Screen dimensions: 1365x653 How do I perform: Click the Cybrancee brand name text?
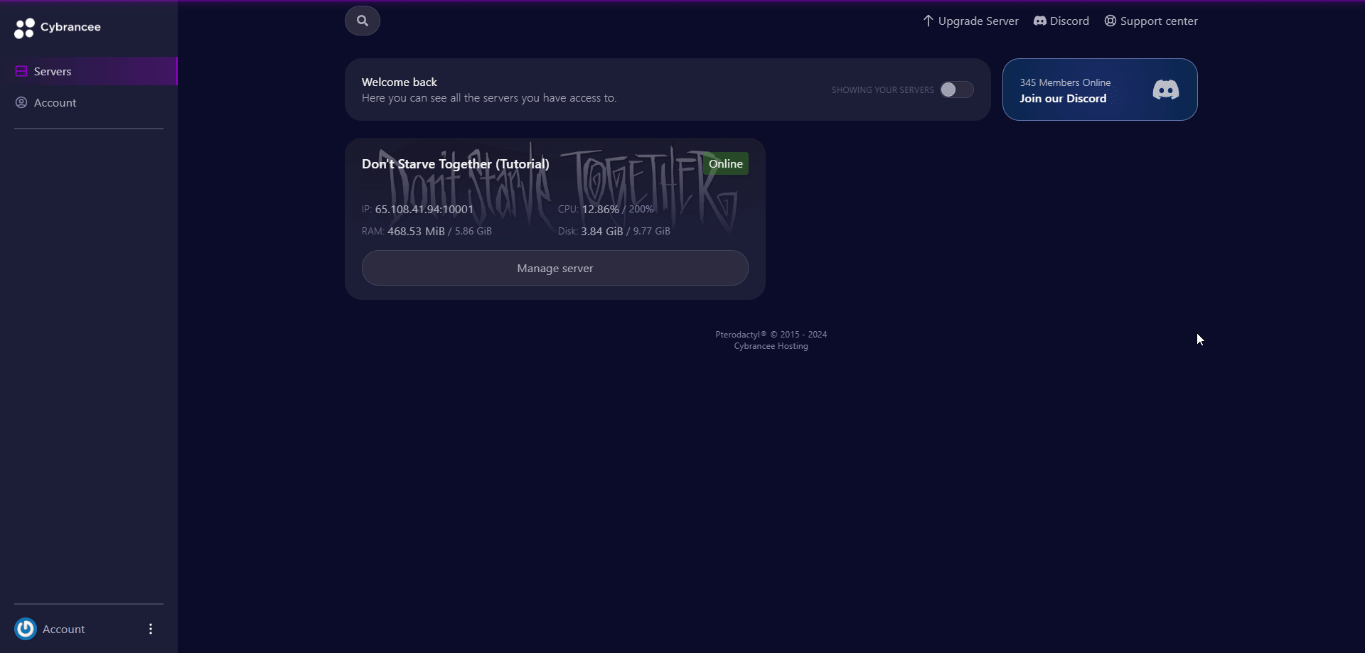[x=70, y=27]
